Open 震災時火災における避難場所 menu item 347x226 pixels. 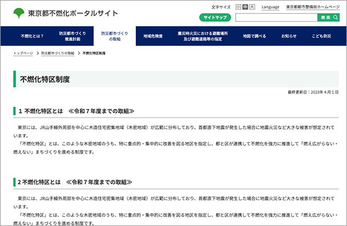203,36
